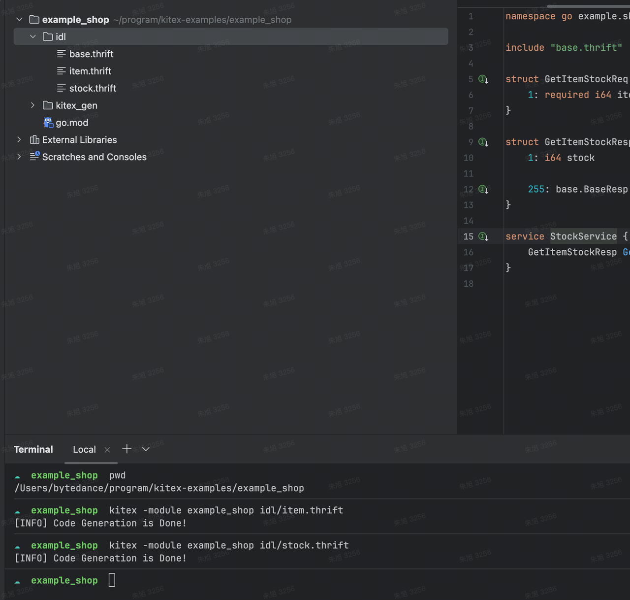Click 'pwd' command in terminal
This screenshot has height=600, width=630.
tap(117, 475)
